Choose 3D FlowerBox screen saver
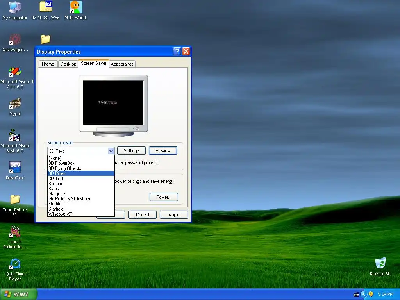The height and width of the screenshot is (300, 400). tap(81, 163)
